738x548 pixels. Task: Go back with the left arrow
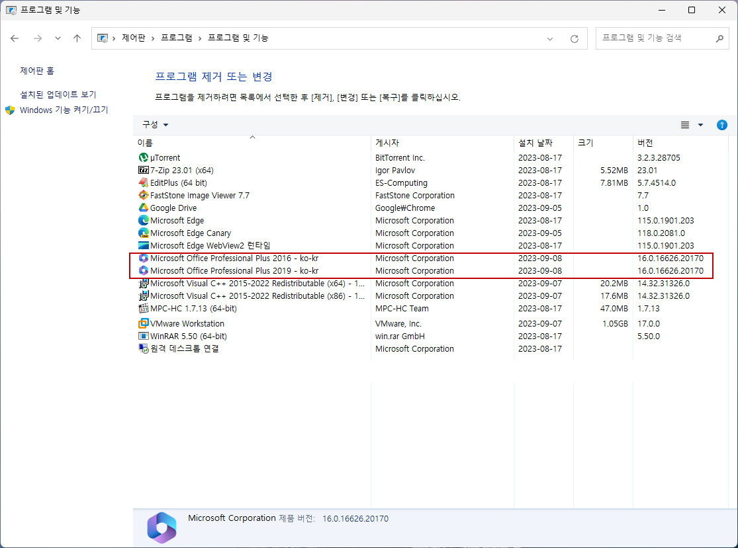point(15,38)
